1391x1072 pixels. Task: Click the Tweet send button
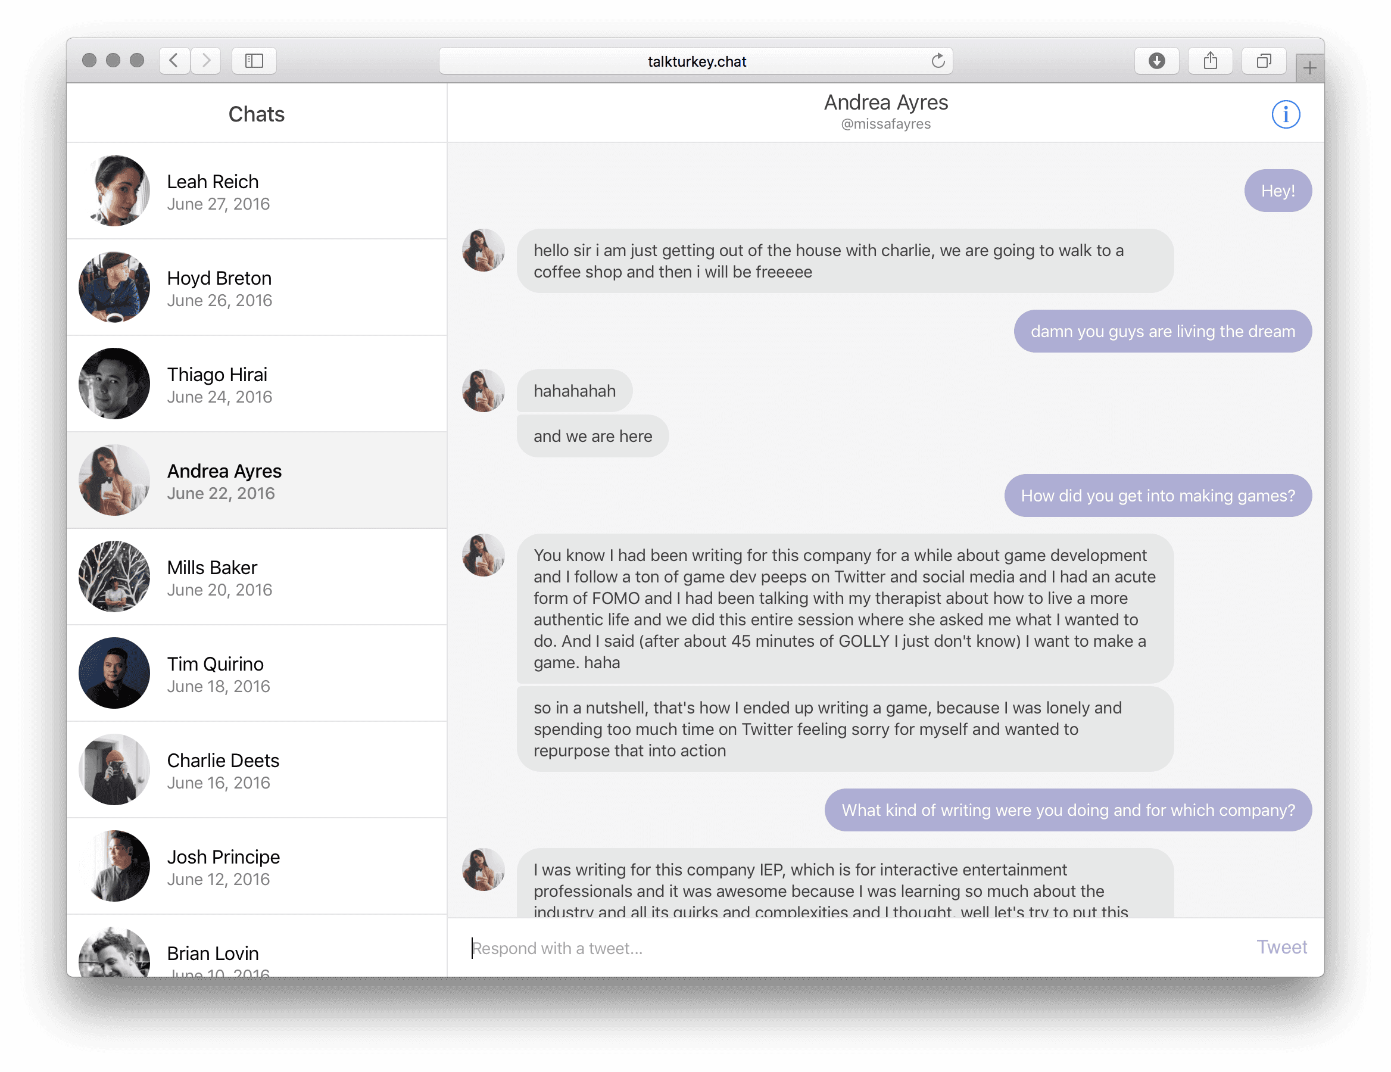tap(1281, 947)
